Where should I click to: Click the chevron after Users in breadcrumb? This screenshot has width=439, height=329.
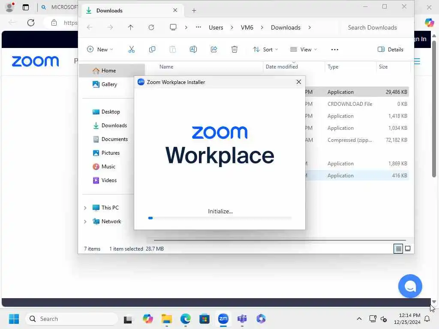point(232,27)
